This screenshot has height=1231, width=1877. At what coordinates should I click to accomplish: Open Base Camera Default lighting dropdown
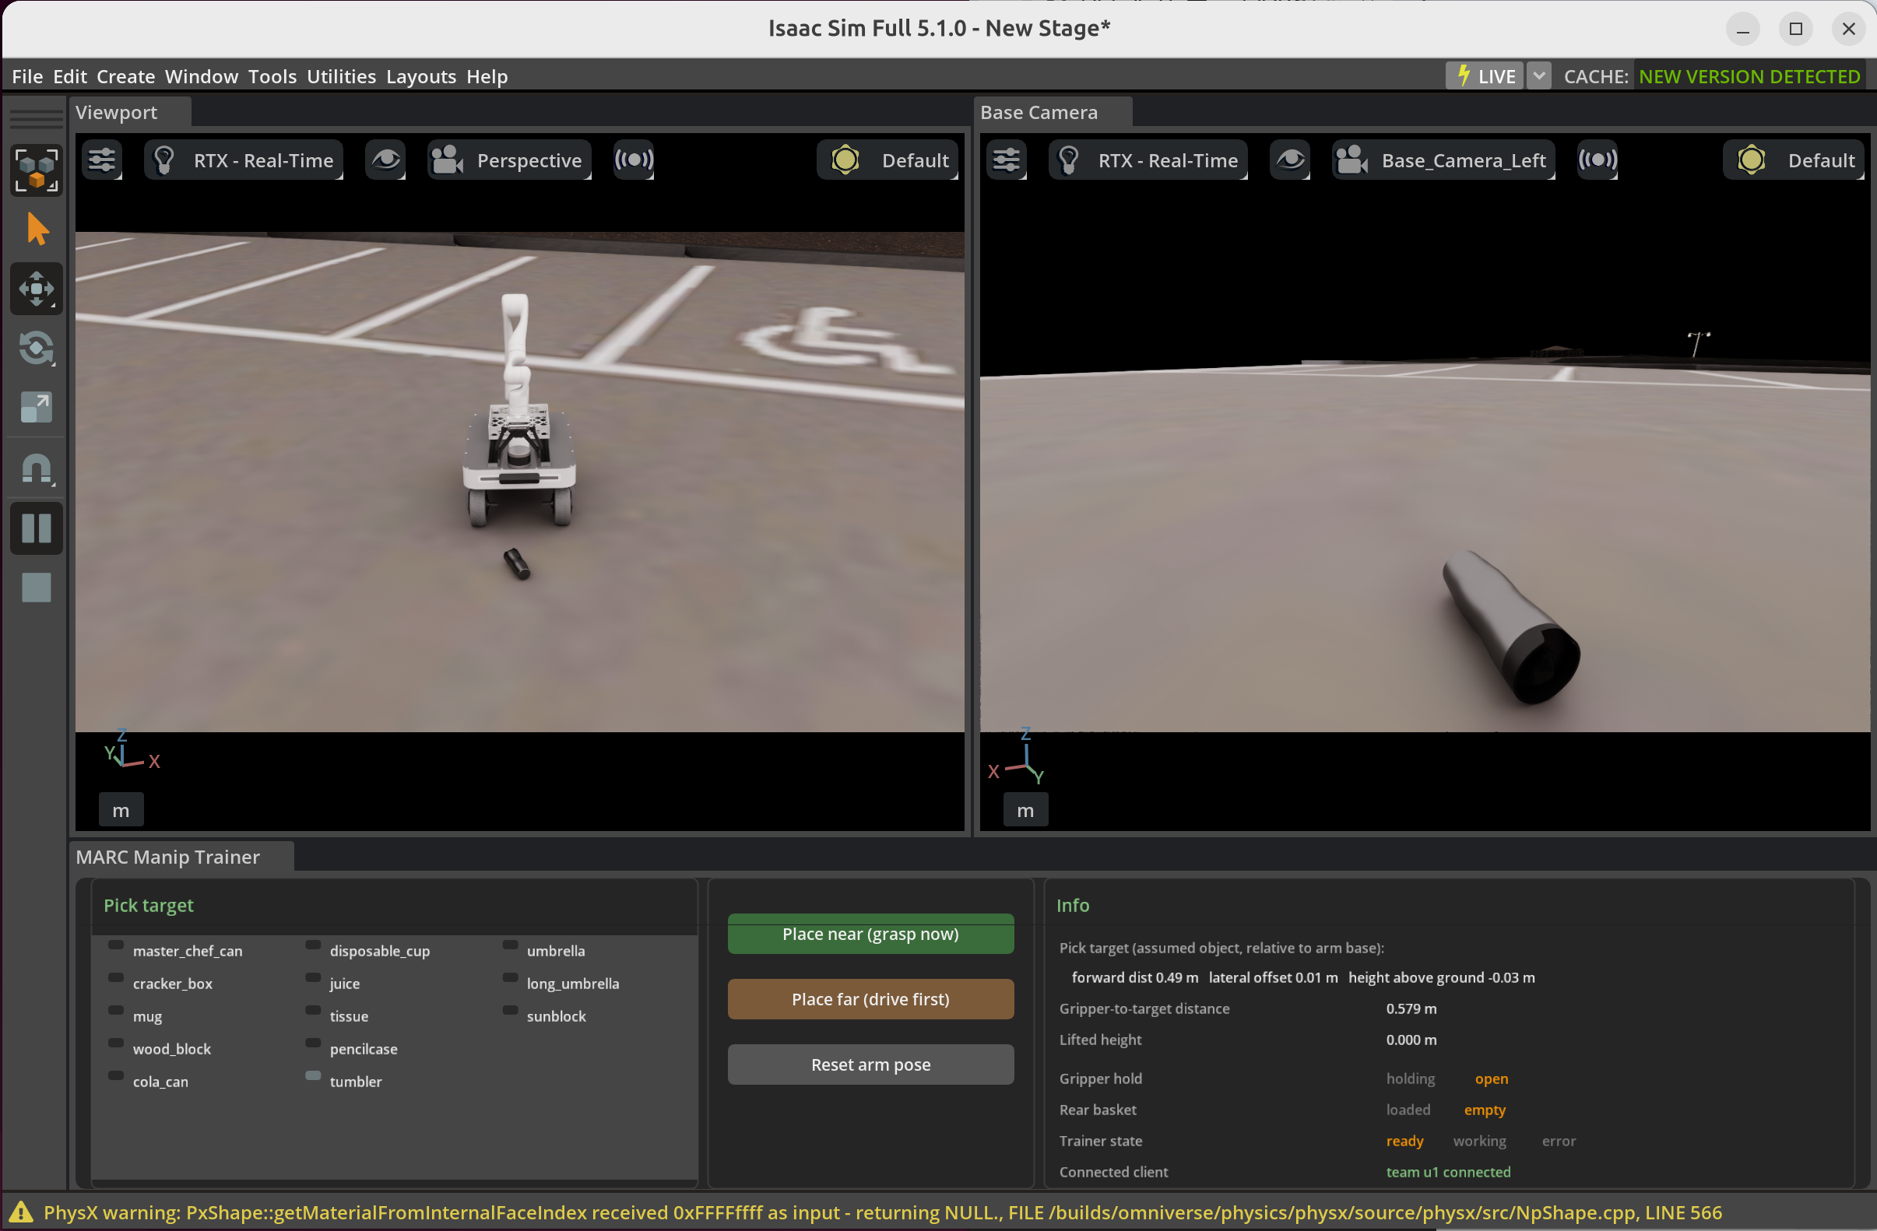[1794, 160]
